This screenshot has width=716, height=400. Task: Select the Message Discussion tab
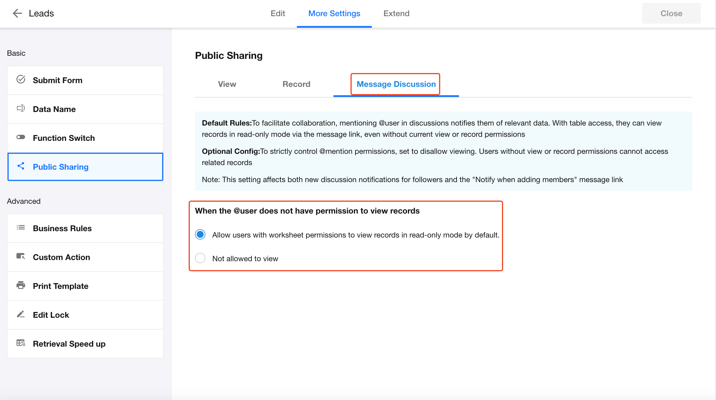(396, 84)
